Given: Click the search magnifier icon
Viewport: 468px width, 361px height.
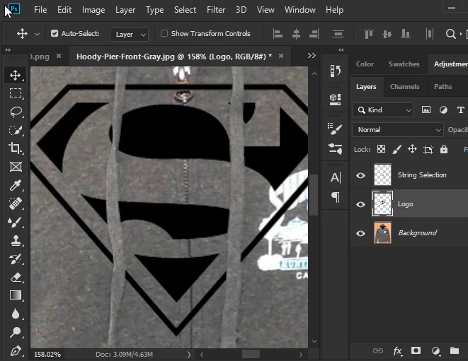Looking at the screenshot, I should [x=450, y=34].
